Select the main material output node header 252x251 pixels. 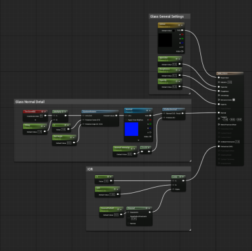230,74
